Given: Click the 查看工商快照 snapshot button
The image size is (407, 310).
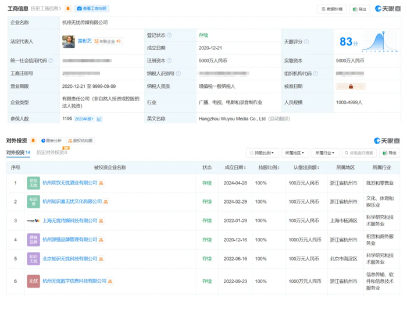Looking at the screenshot, I should (92, 9).
